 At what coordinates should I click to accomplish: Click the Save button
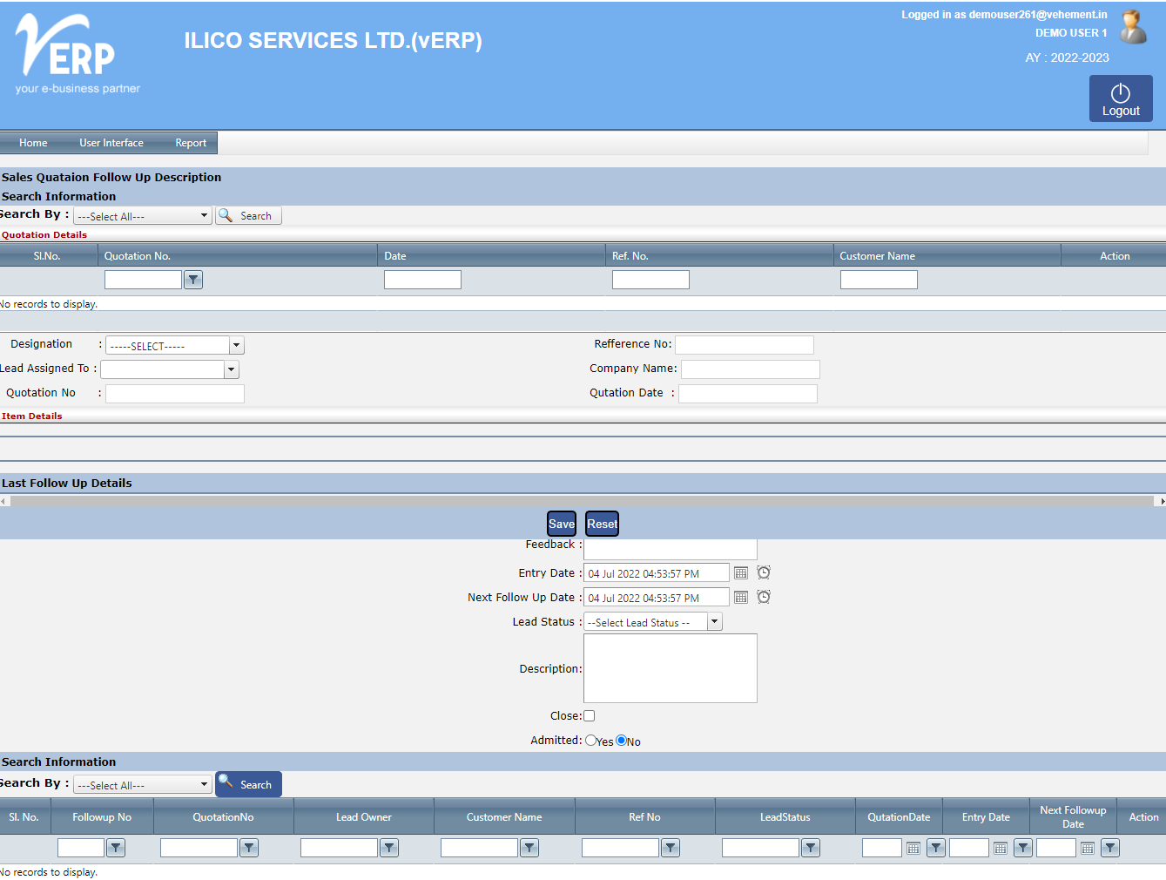click(x=562, y=524)
